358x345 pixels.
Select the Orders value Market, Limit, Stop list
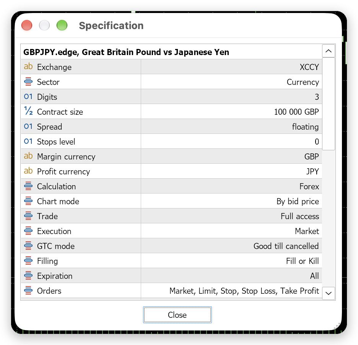pos(244,291)
